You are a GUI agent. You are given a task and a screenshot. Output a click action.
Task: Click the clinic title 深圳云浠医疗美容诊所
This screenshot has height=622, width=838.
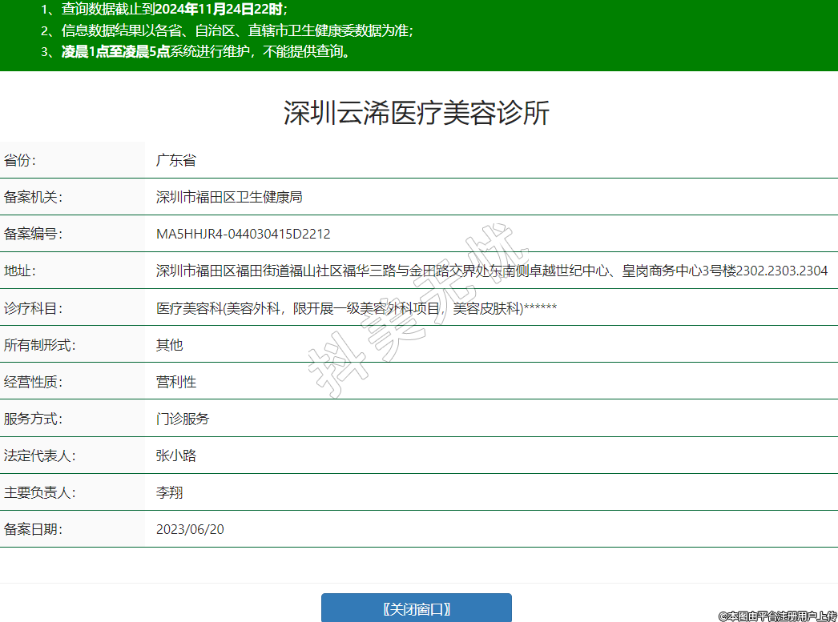pos(417,113)
